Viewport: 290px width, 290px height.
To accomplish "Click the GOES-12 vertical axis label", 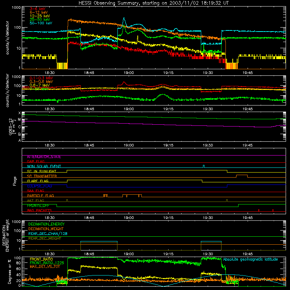I will (12, 127).
